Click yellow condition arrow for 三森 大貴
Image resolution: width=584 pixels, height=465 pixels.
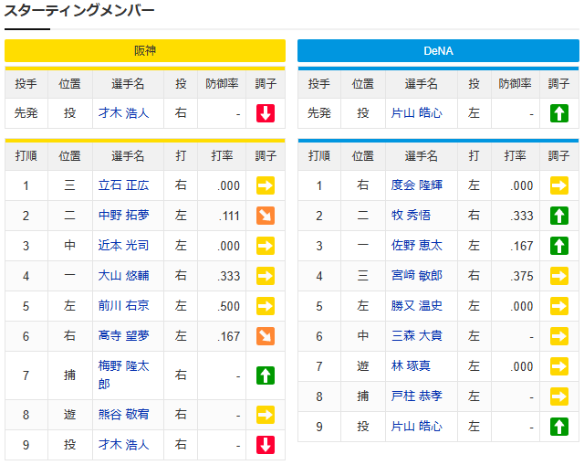[x=559, y=336]
